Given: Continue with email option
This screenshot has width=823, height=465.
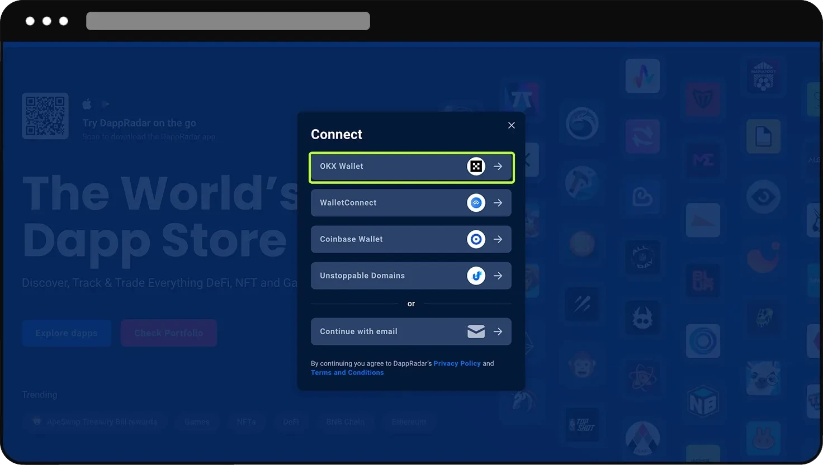Looking at the screenshot, I should click(411, 331).
